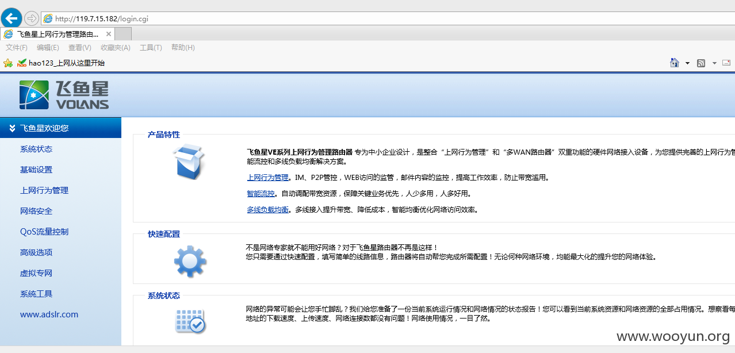Open the 帮助(H) menu
This screenshot has width=735, height=353.
pos(183,48)
